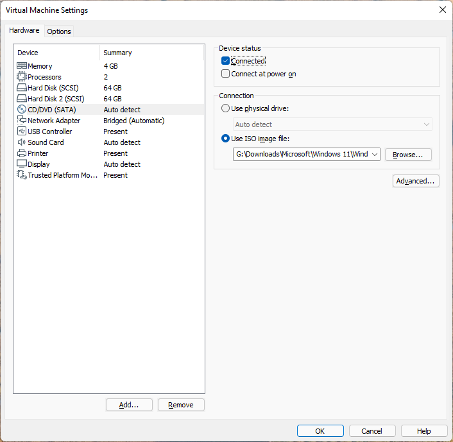Viewport: 453px width, 442px height.
Task: Click the Device column header
Action: (28, 53)
